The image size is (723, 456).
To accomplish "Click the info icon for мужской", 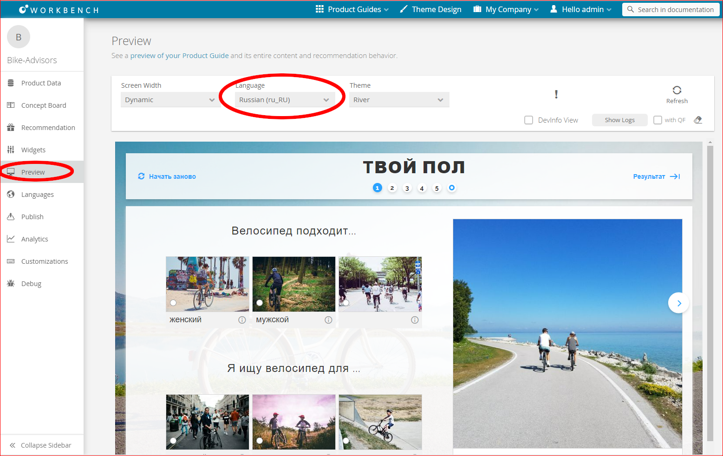I will click(328, 320).
